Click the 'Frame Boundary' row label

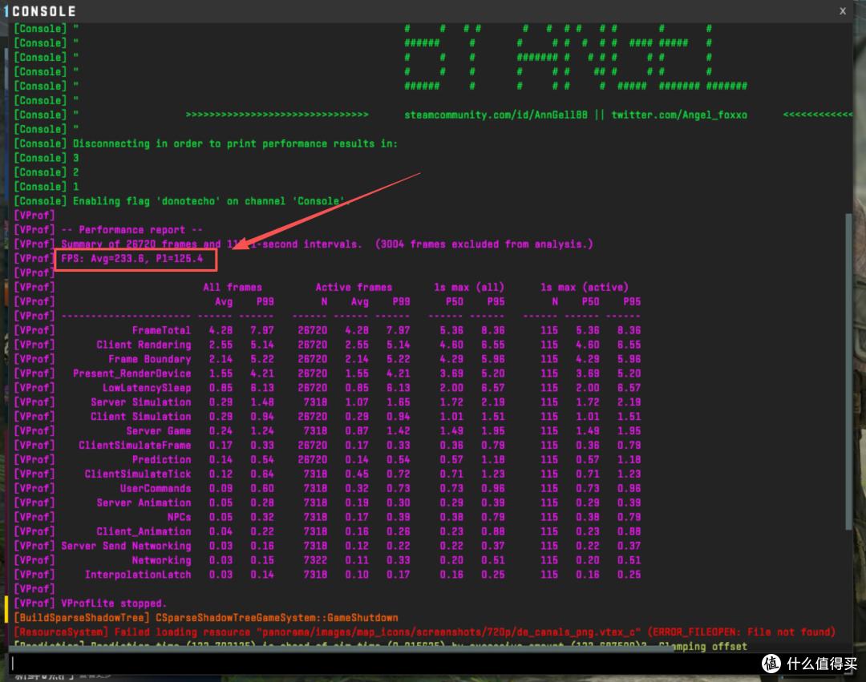click(x=150, y=359)
